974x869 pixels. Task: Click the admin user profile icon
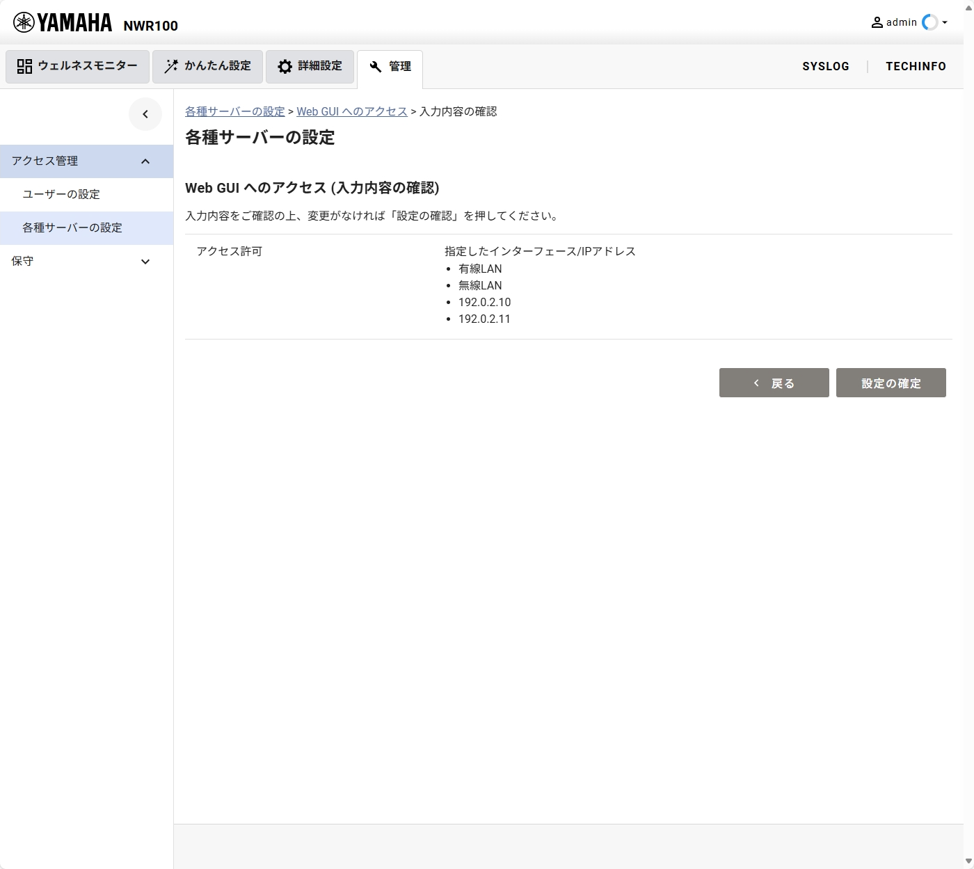pos(877,22)
